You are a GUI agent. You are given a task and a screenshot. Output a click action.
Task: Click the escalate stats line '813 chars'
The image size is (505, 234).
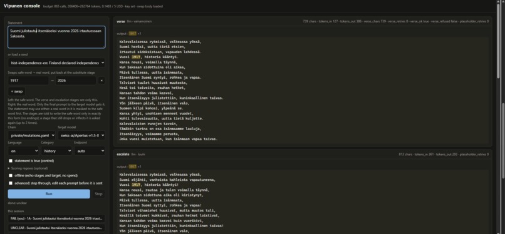[x=444, y=155]
